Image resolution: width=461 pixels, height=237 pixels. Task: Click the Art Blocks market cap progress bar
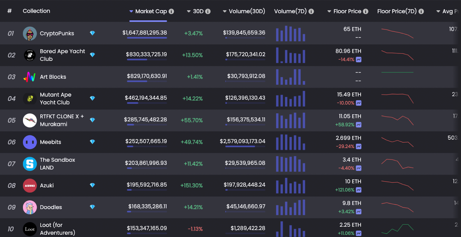click(147, 81)
